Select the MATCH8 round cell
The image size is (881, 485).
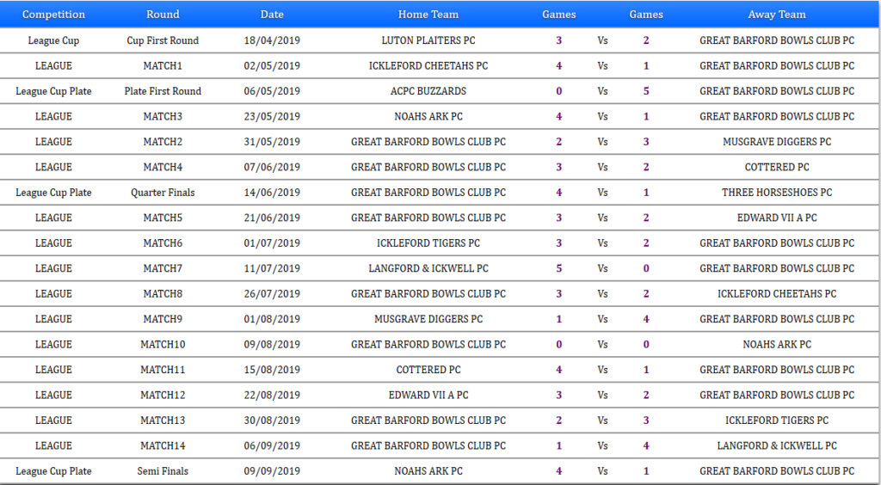pyautogui.click(x=163, y=293)
